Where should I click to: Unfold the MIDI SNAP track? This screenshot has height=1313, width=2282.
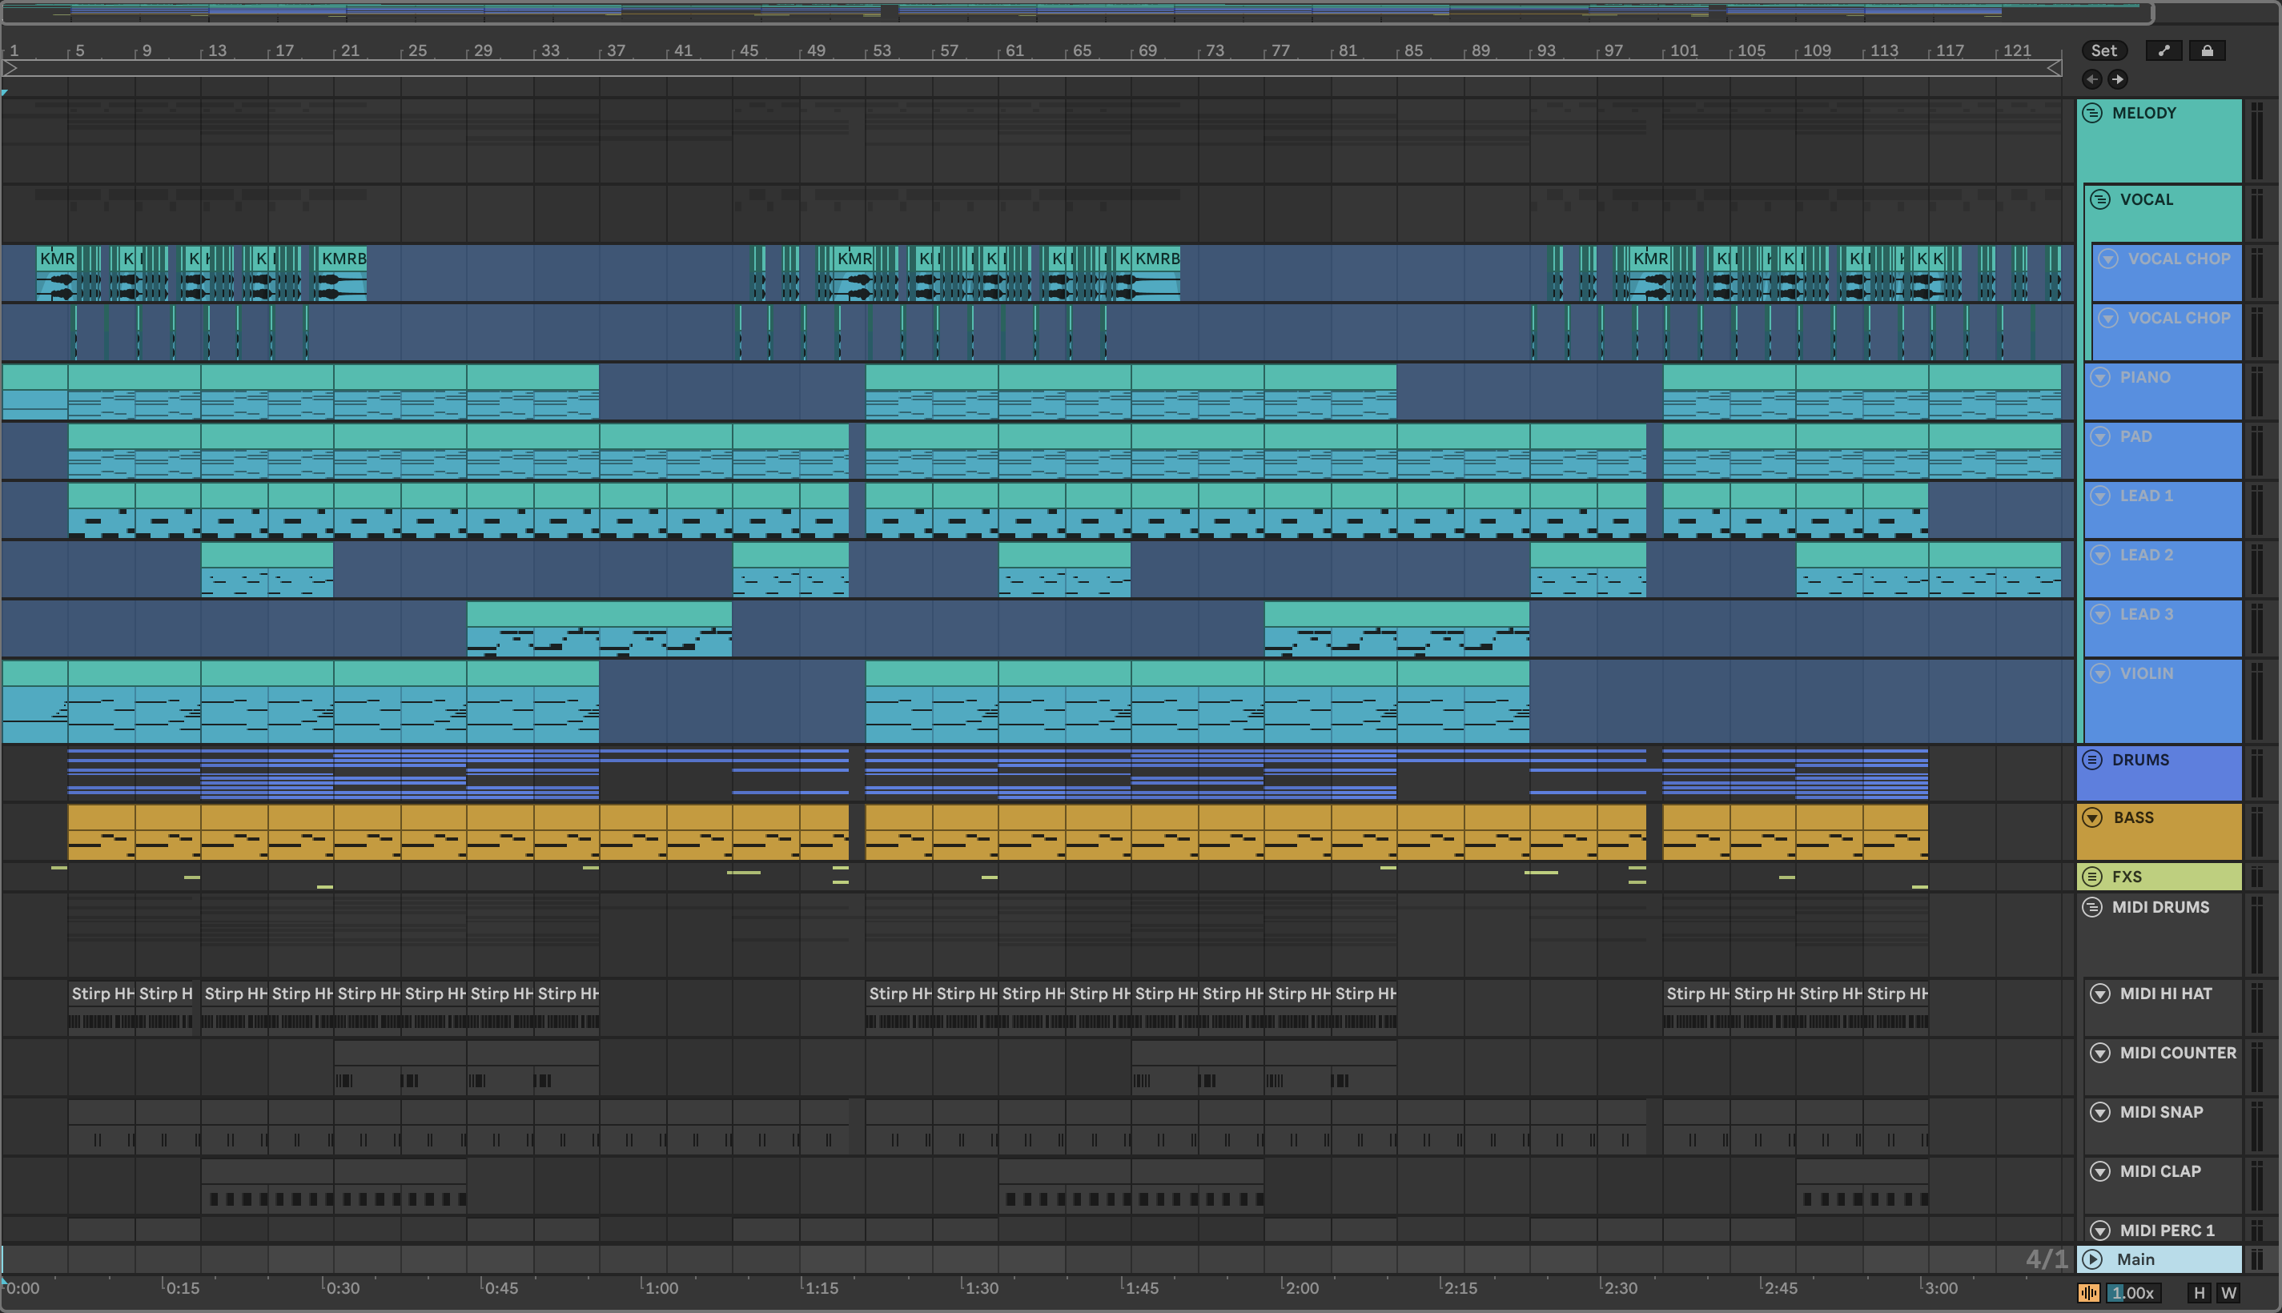pos(2100,1112)
